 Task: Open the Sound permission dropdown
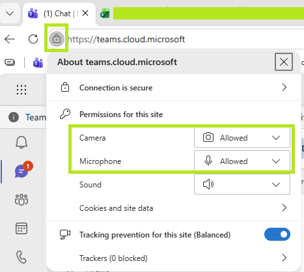coord(242,184)
